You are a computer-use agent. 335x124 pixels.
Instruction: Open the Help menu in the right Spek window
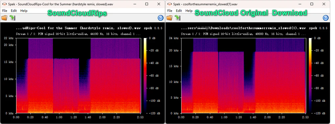point(189,11)
